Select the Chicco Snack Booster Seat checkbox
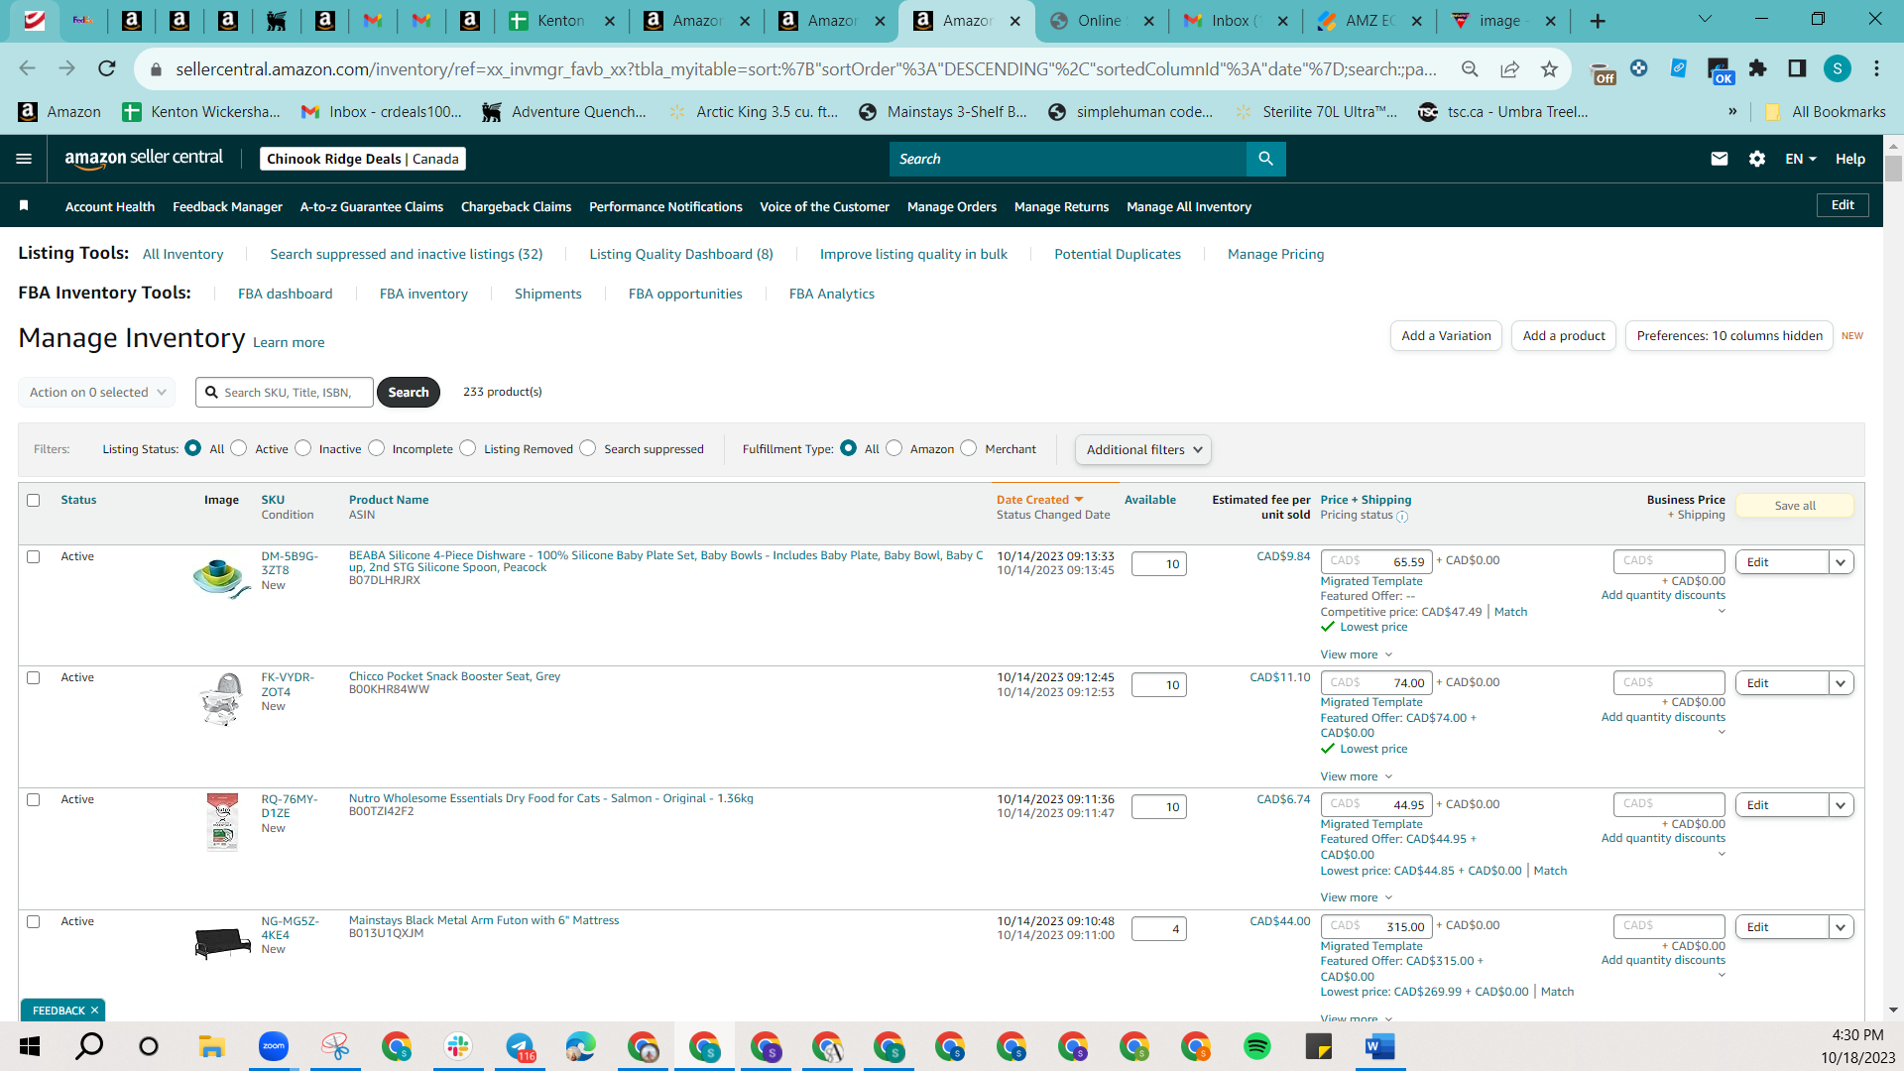Viewport: 1904px width, 1071px height. tap(34, 677)
